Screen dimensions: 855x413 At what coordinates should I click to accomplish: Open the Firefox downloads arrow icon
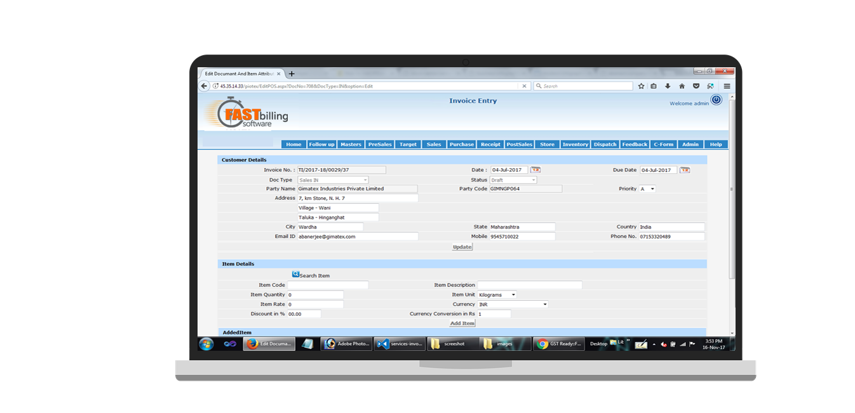click(x=668, y=86)
